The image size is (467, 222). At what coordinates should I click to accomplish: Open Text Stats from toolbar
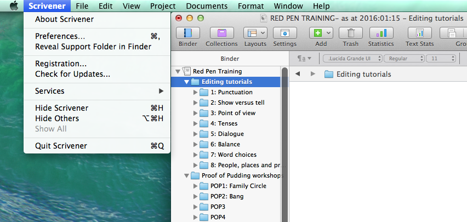click(x=419, y=33)
